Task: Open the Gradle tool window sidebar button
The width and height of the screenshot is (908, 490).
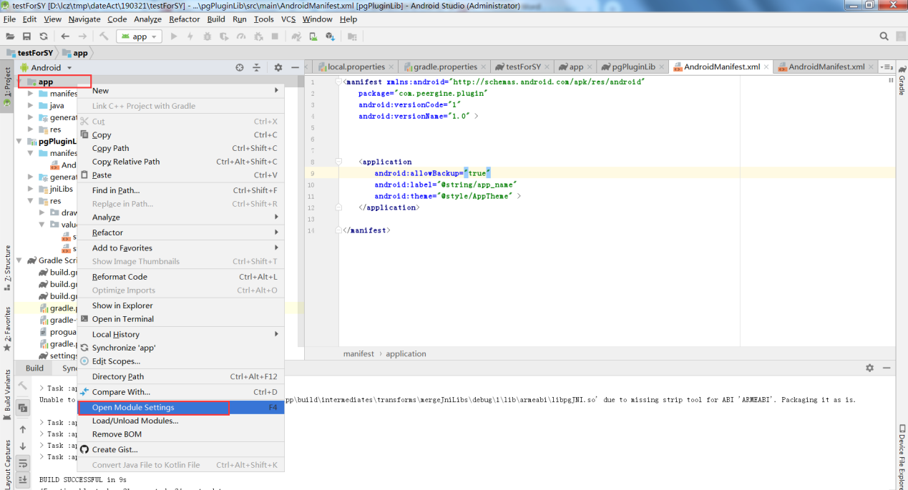Action: pos(902,80)
